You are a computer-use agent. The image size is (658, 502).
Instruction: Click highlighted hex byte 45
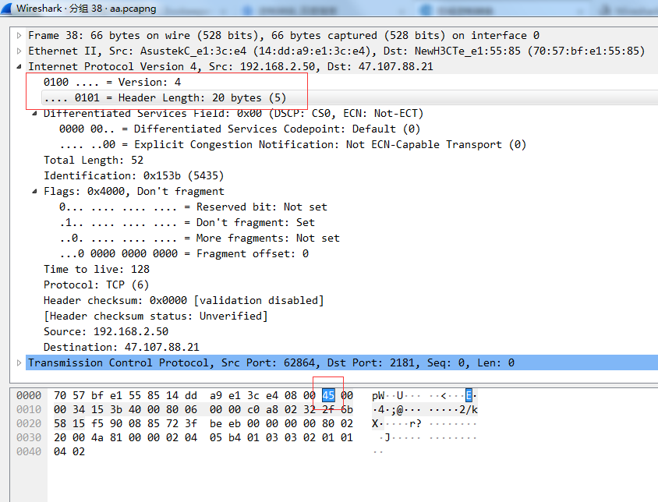[328, 395]
